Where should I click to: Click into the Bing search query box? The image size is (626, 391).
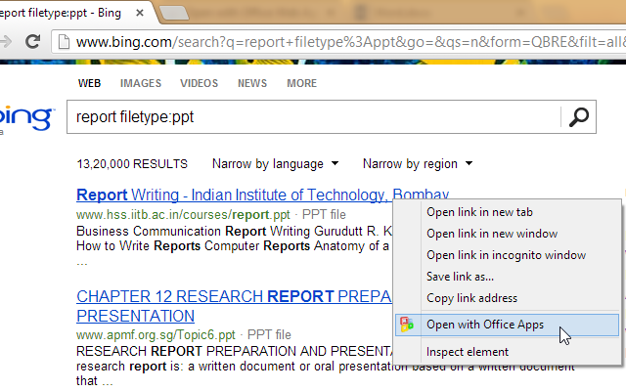(314, 117)
